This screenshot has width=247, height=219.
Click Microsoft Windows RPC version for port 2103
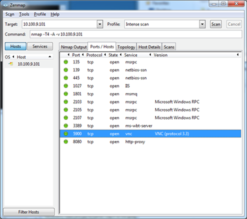pyautogui.click(x=177, y=102)
